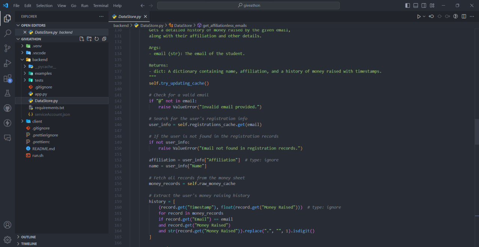Screen dimensions: 479x247
Task: Open the Terminal menu
Action: [100, 6]
